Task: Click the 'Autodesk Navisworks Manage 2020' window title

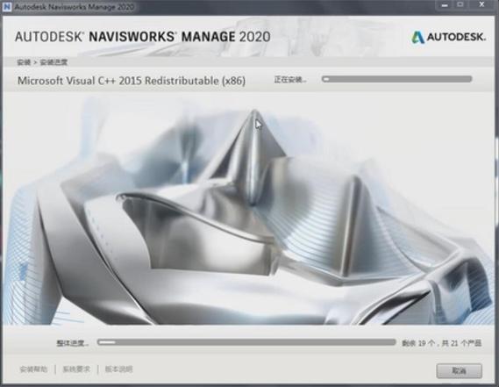Action: click(x=75, y=7)
